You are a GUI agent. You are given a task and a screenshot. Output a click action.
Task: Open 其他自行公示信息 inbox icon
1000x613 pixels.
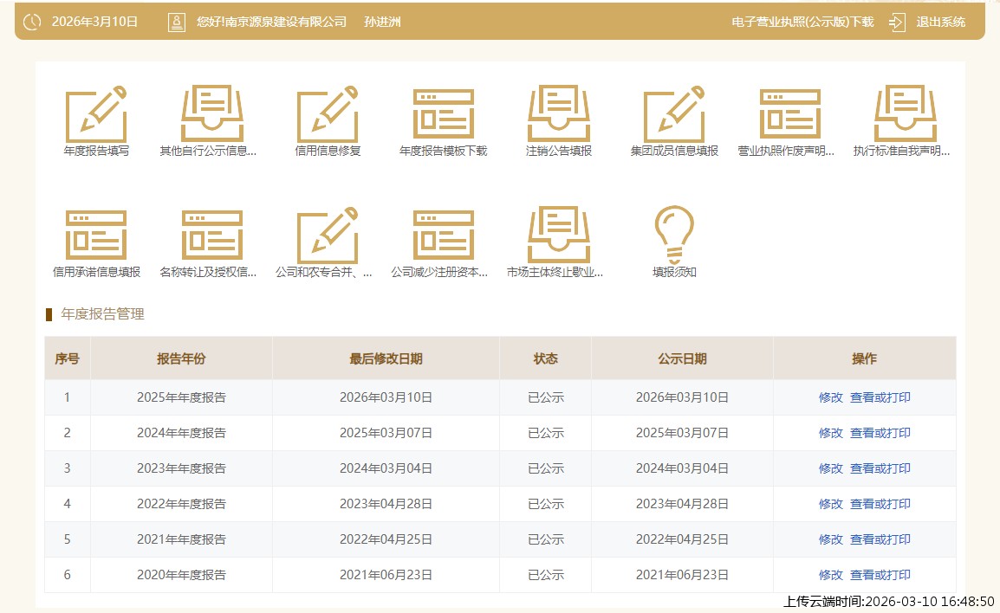point(211,114)
